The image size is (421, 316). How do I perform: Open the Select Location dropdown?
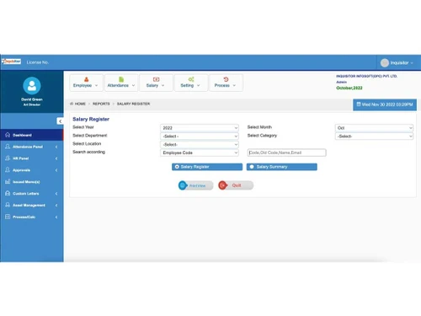coord(200,144)
